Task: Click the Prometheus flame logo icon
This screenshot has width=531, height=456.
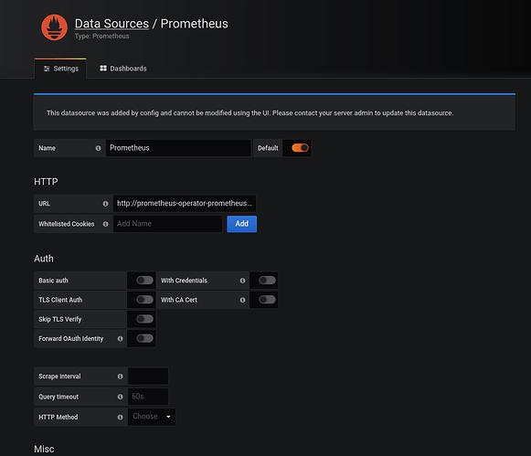Action: tap(54, 27)
